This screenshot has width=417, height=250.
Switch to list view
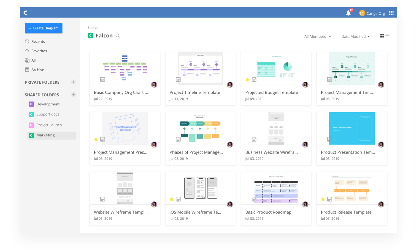pyautogui.click(x=388, y=35)
